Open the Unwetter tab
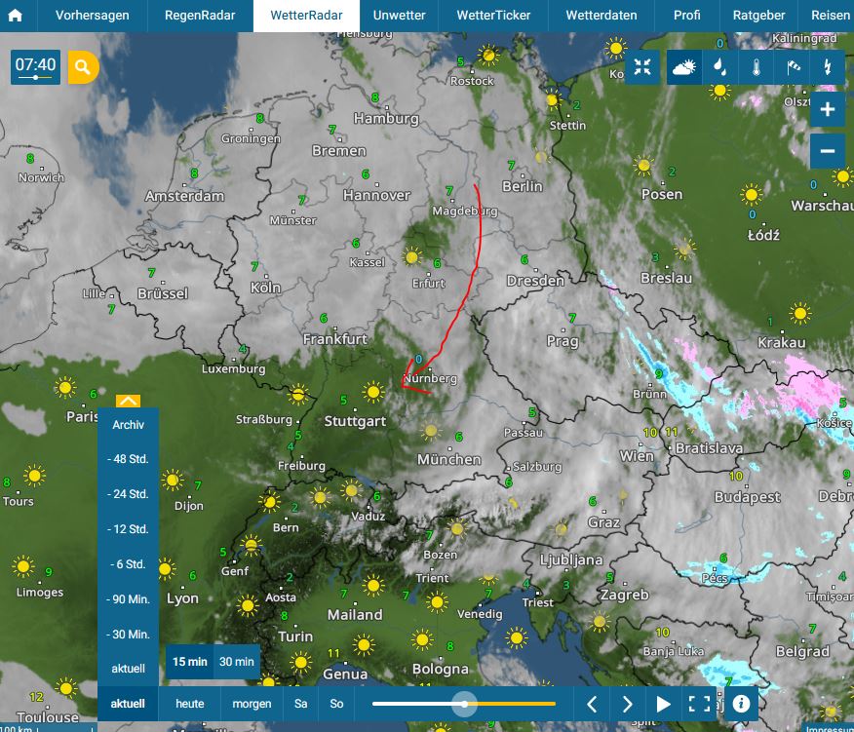This screenshot has width=854, height=732. [x=399, y=16]
